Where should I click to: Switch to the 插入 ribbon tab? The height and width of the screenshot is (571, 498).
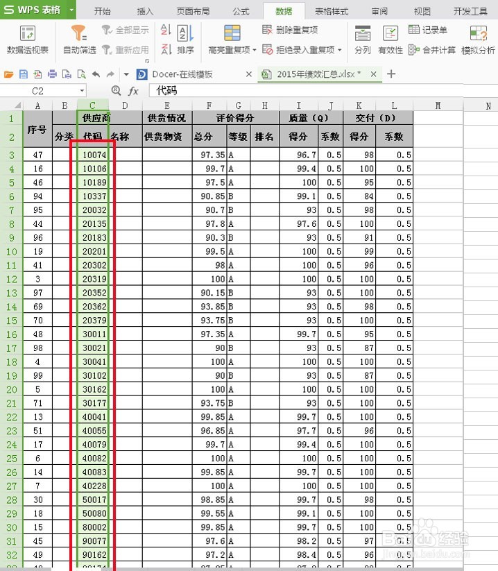tap(145, 12)
